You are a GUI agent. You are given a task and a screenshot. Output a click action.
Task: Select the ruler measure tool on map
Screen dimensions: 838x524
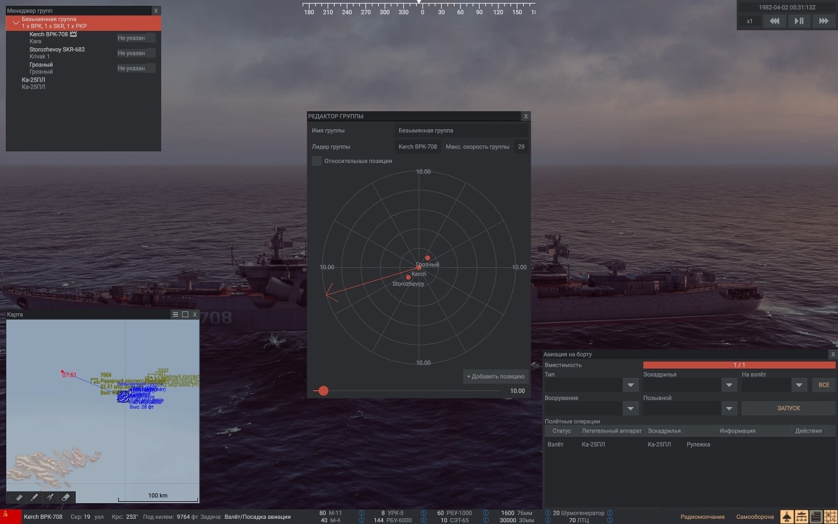19,497
